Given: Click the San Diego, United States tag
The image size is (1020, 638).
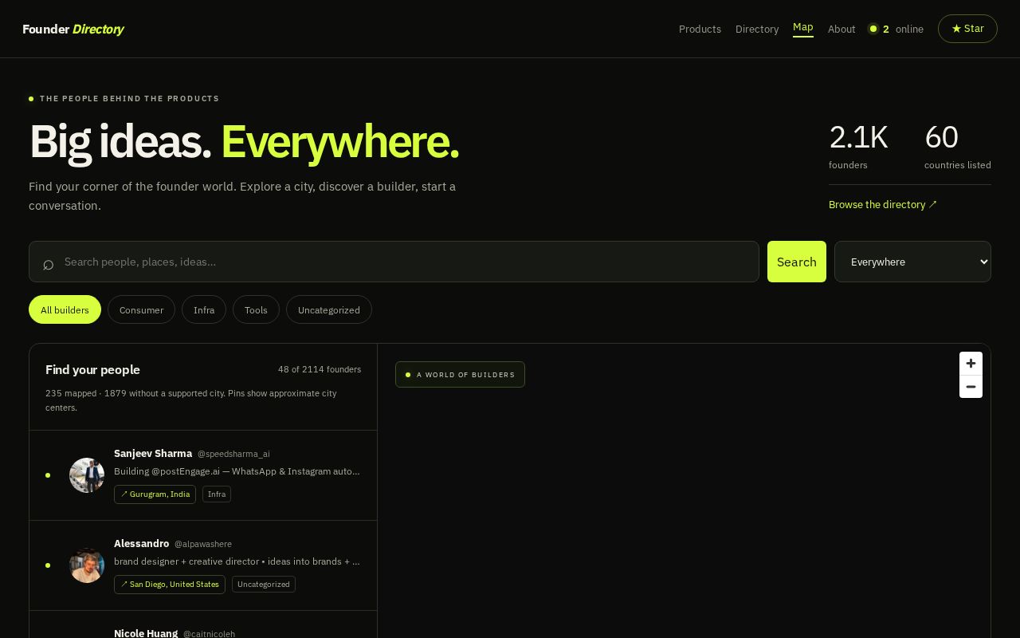Looking at the screenshot, I should (170, 585).
